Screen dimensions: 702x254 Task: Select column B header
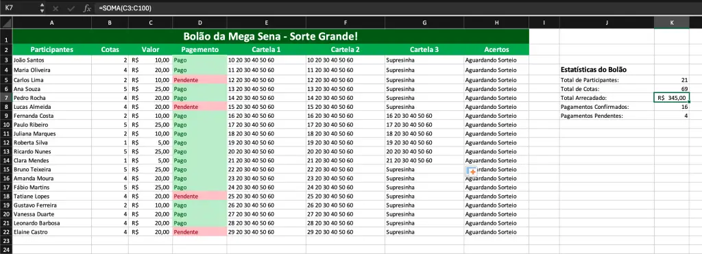coord(110,23)
